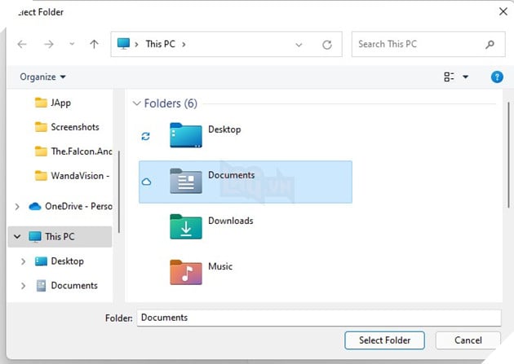This screenshot has height=364, width=514.
Task: Select This PC in navigation pane
Action: point(60,236)
